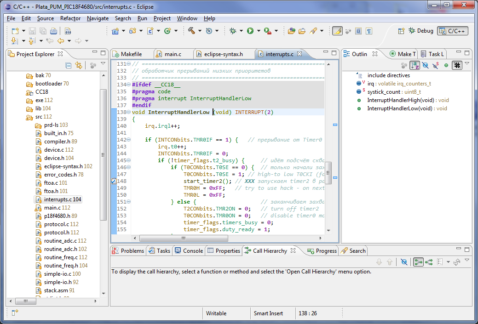Click the Build hammer icon in toolbar

pyautogui.click(x=191, y=31)
